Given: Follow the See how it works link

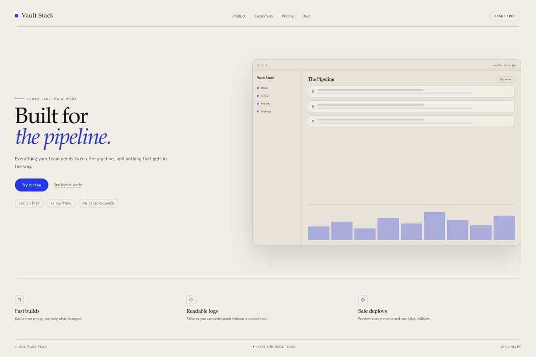Looking at the screenshot, I should (68, 185).
